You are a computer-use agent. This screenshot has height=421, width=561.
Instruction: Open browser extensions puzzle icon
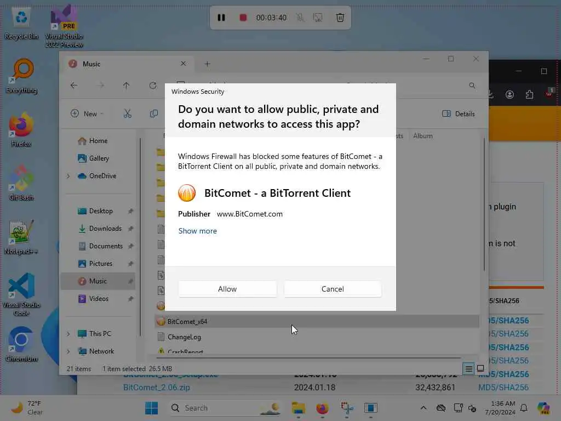(x=529, y=94)
